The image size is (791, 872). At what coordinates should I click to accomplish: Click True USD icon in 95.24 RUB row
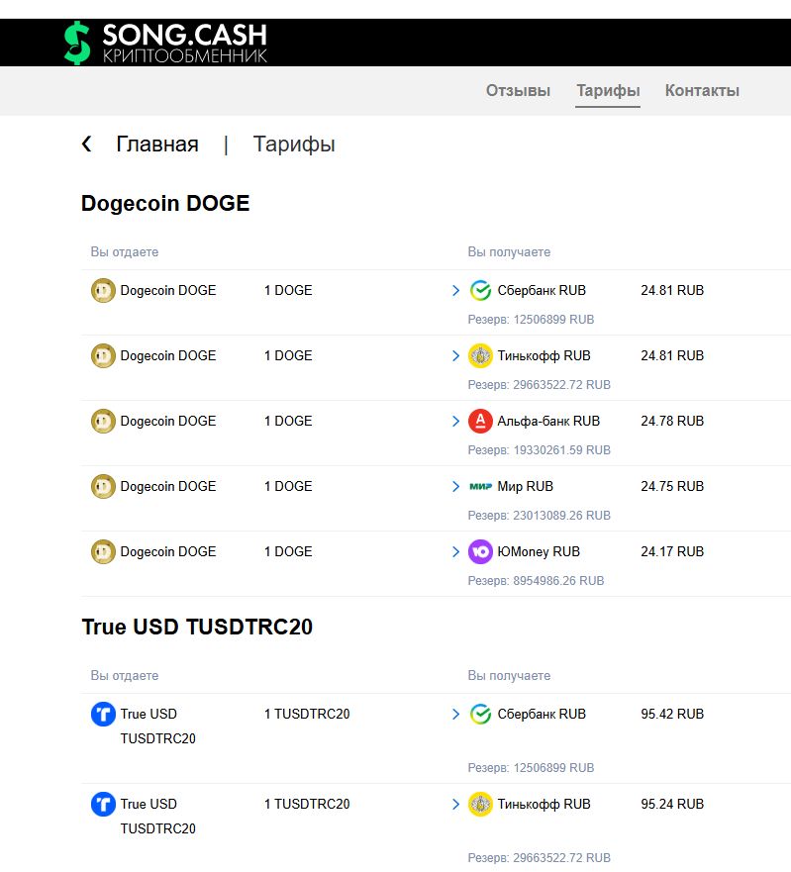[103, 804]
